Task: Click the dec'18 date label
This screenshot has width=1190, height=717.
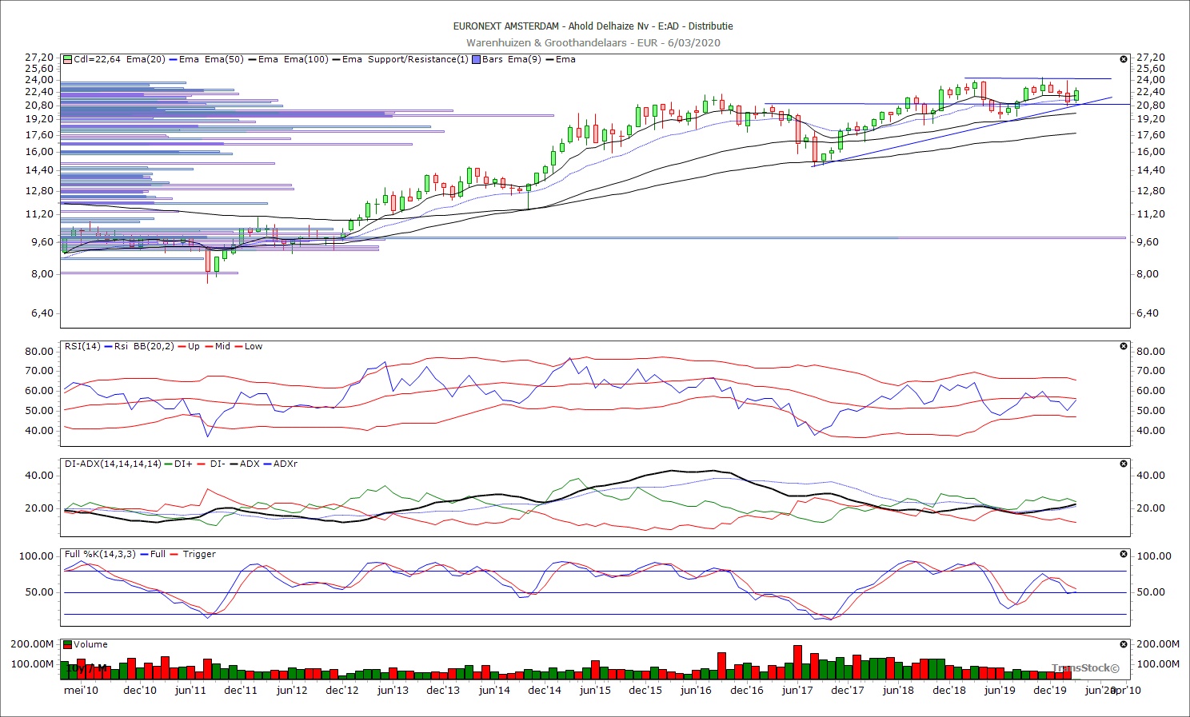Action: click(949, 691)
